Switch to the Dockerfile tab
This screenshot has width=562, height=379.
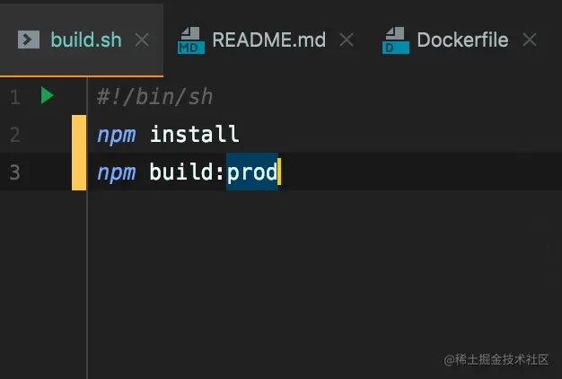(462, 40)
